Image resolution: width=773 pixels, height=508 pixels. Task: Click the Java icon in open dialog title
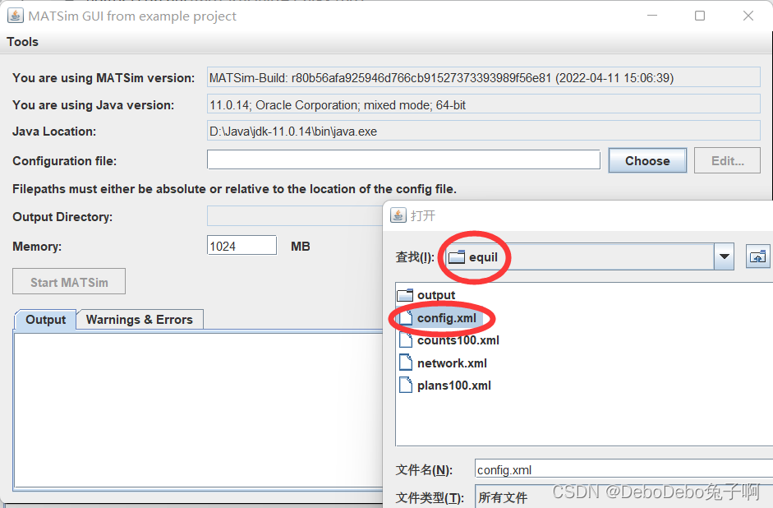coord(398,215)
